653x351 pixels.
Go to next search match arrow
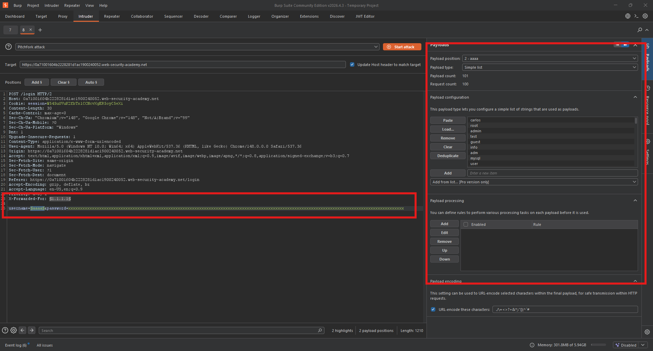[32, 330]
